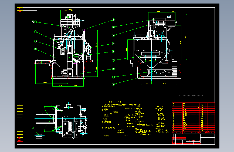
Task: Pick the 5.5 kW specification text
Action: [161, 115]
